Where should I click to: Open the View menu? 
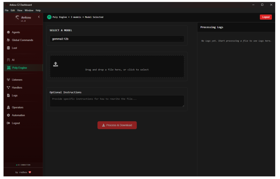click(x=20, y=10)
